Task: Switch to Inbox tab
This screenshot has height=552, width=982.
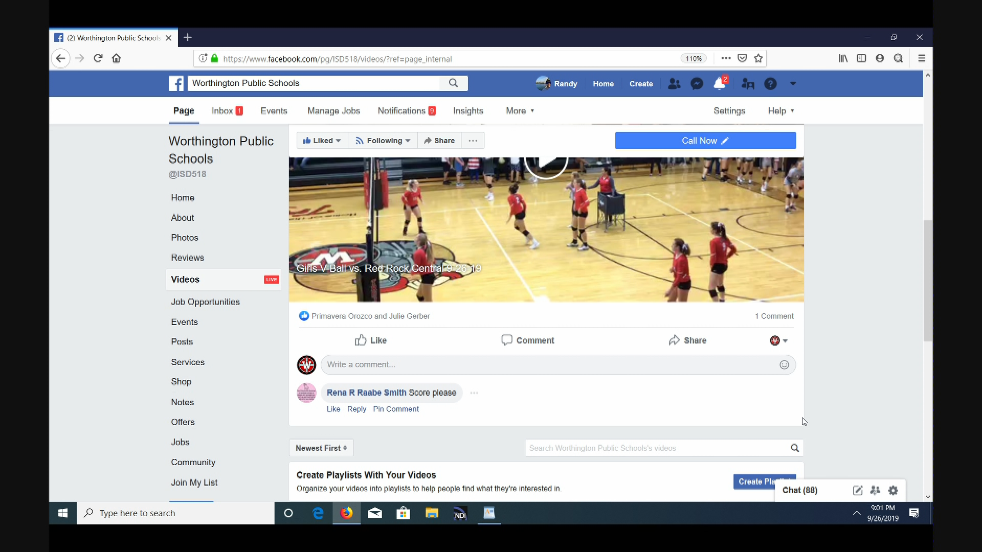Action: point(227,111)
